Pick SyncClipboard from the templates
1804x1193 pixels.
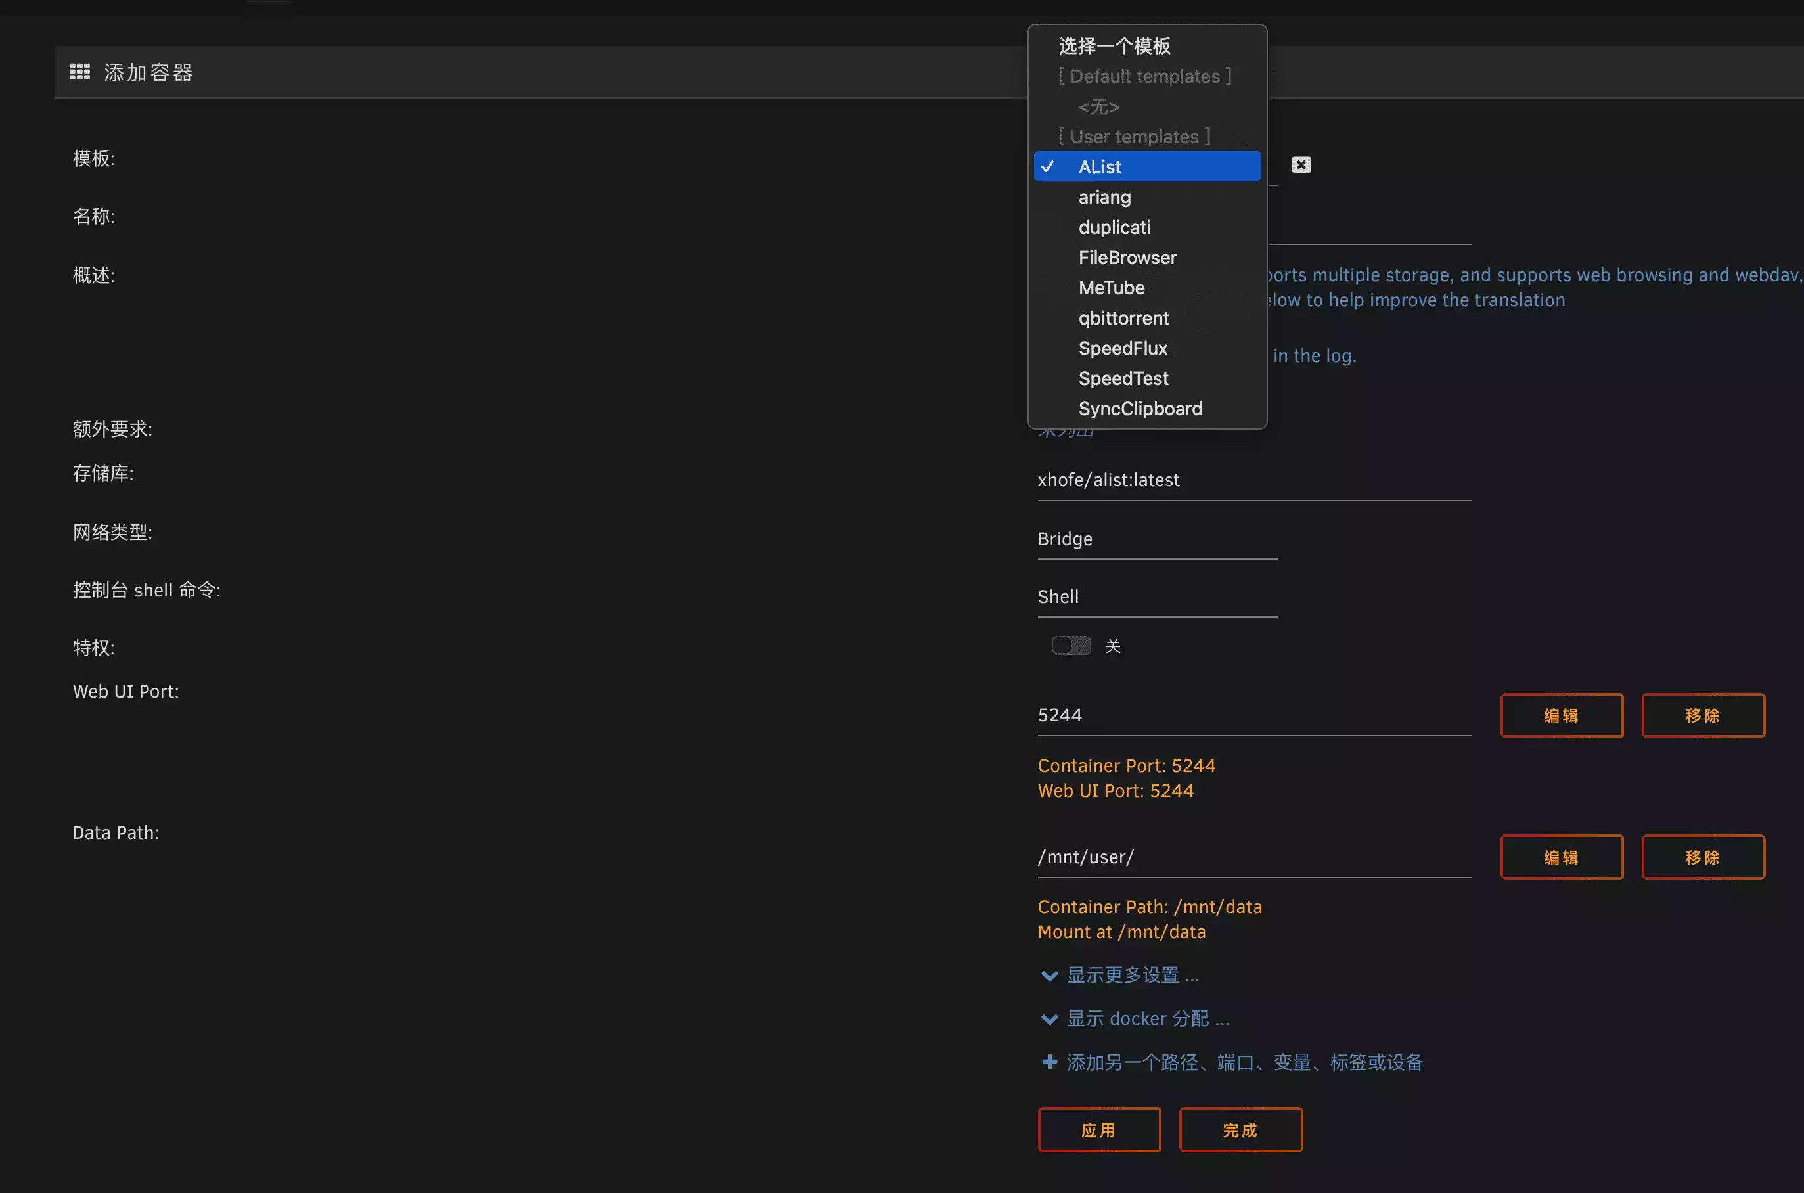click(1140, 409)
